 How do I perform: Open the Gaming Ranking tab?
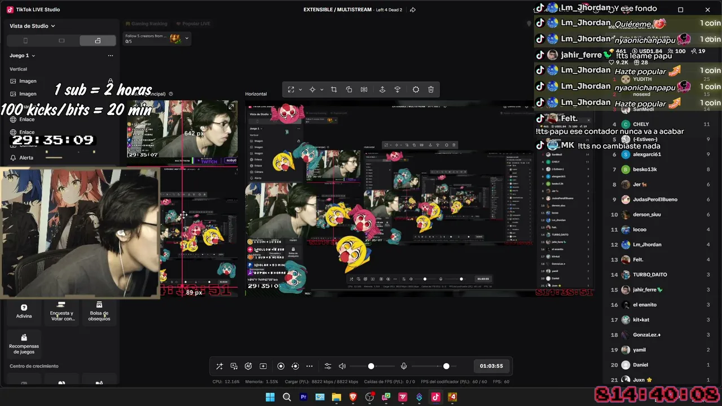pos(146,24)
